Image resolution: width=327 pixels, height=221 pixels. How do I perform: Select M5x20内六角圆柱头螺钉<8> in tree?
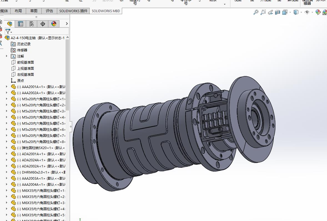click(x=41, y=142)
